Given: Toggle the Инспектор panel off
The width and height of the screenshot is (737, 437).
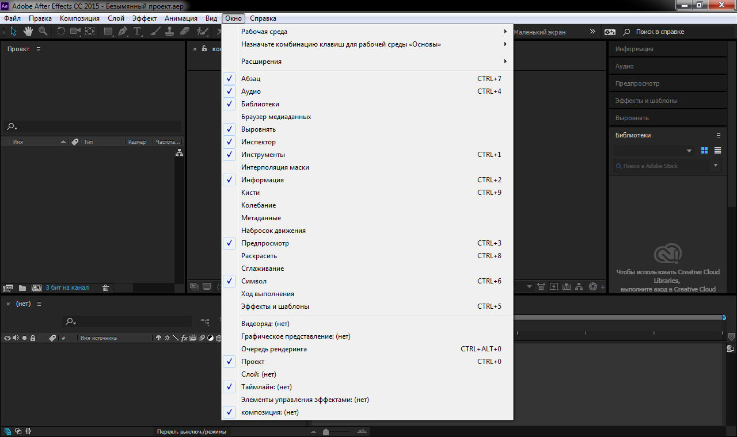Looking at the screenshot, I should 367,142.
